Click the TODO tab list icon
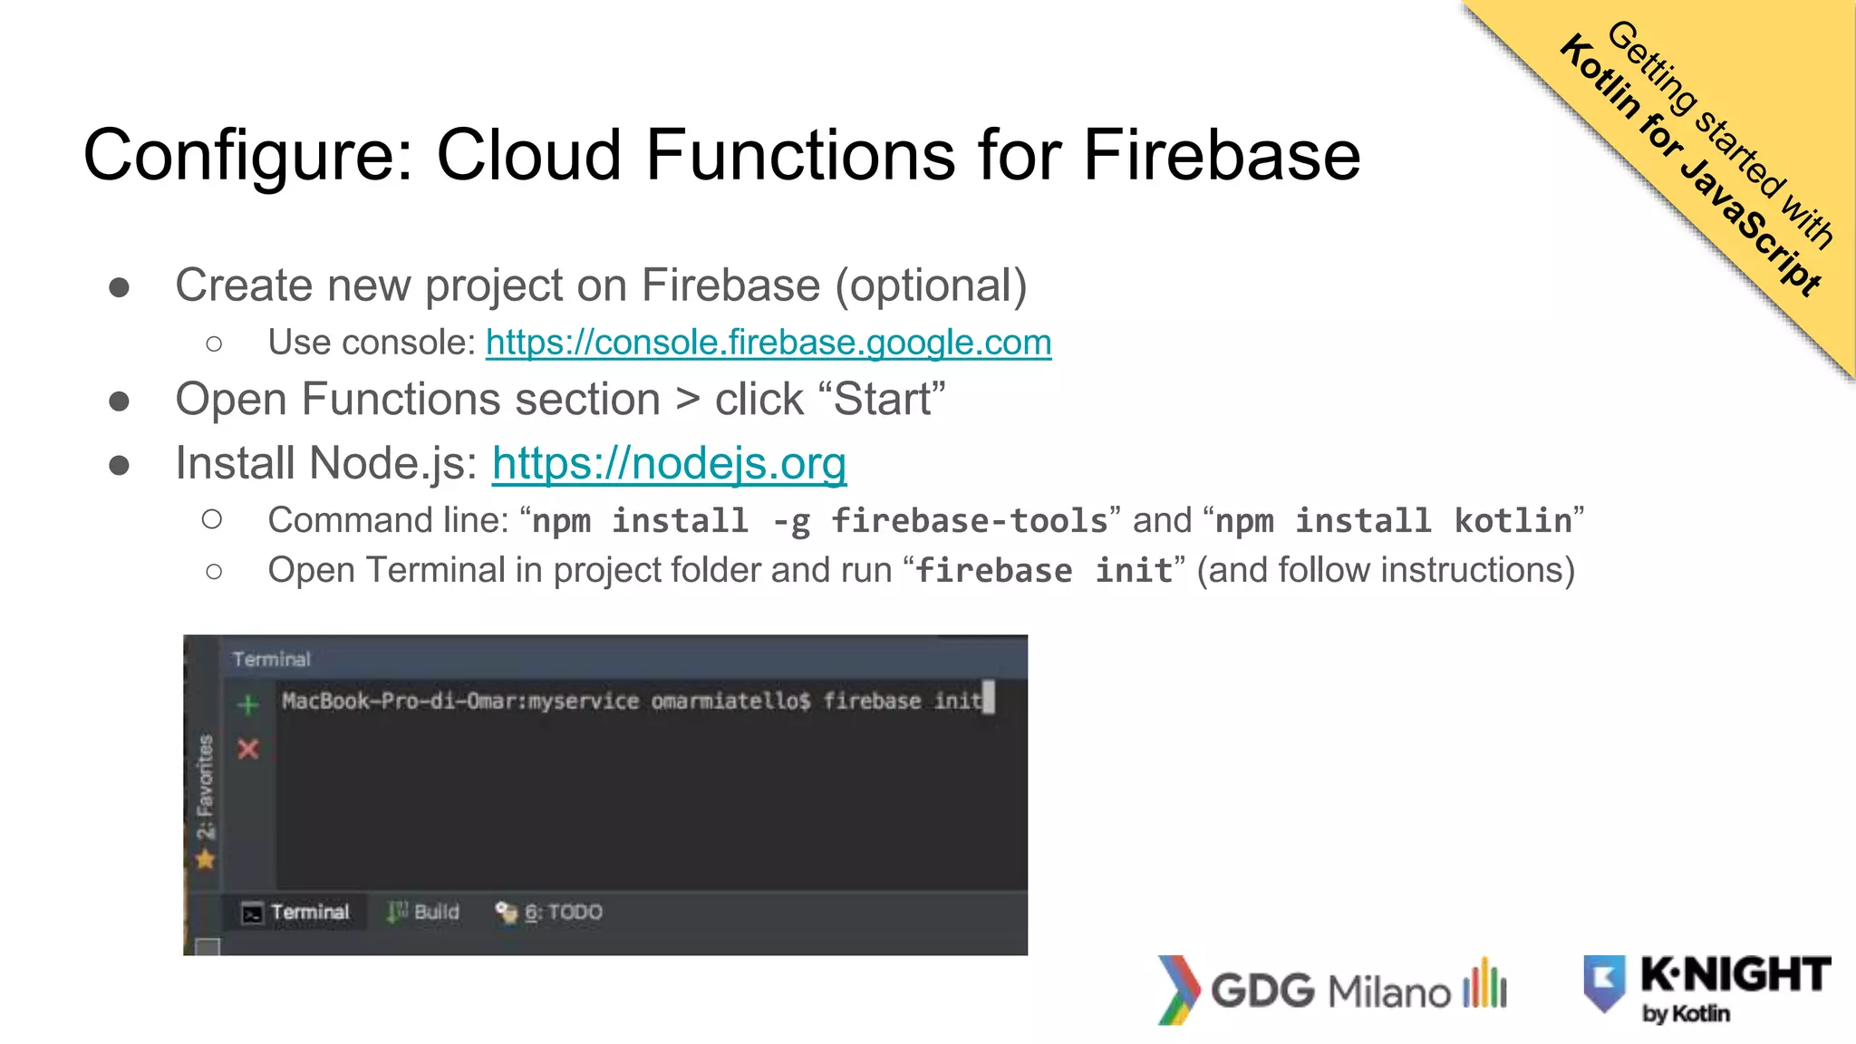Viewport: 1856px width, 1044px height. click(506, 912)
